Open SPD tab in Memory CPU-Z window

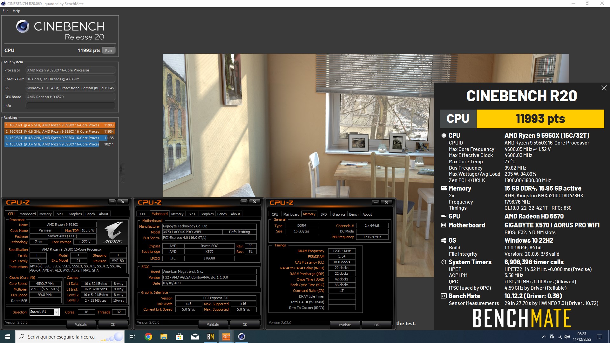pyautogui.click(x=324, y=214)
